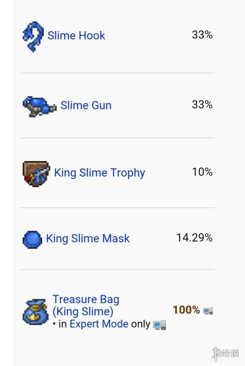This screenshot has height=366, width=245.
Task: Click the watermark logo in the corner
Action: tap(225, 354)
